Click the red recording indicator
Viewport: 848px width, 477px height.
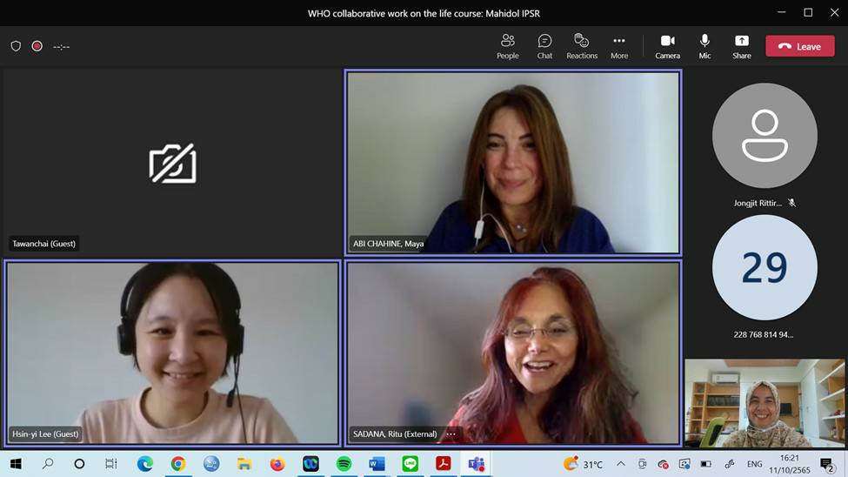pos(37,46)
